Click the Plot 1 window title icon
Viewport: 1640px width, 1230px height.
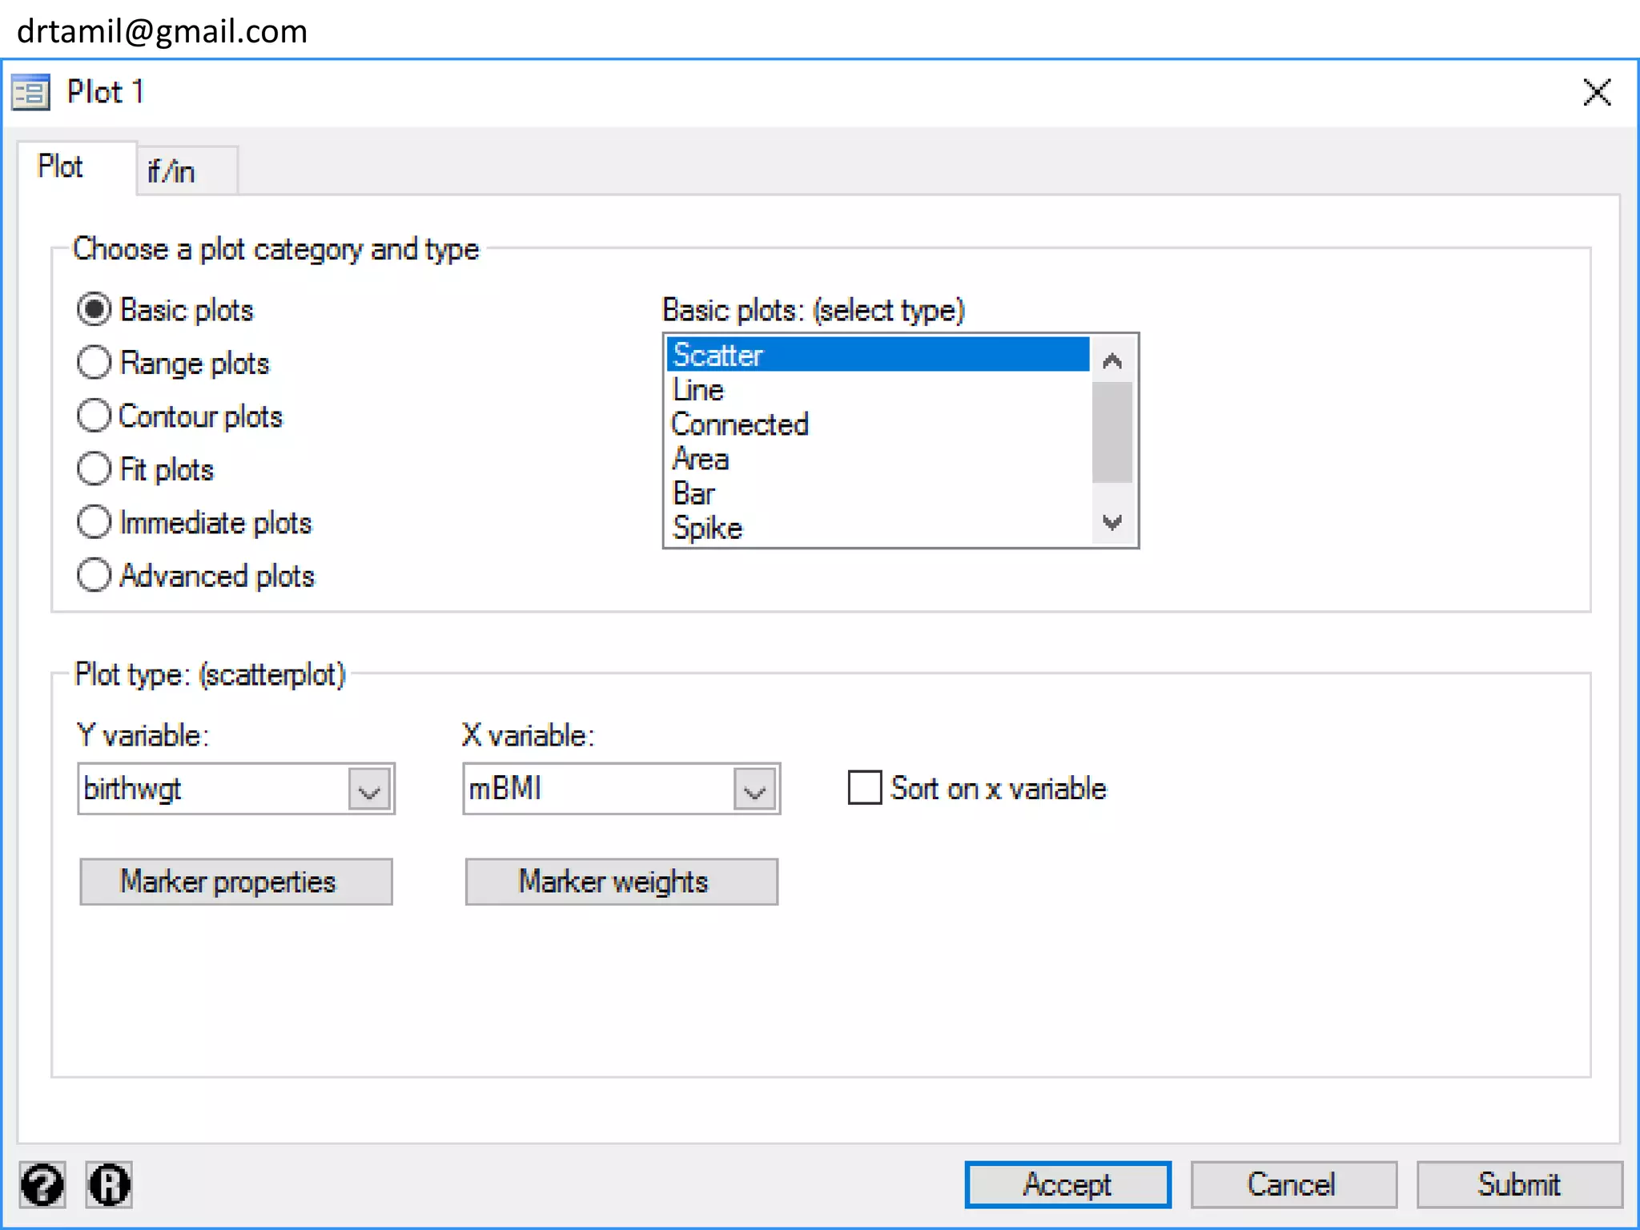(31, 93)
